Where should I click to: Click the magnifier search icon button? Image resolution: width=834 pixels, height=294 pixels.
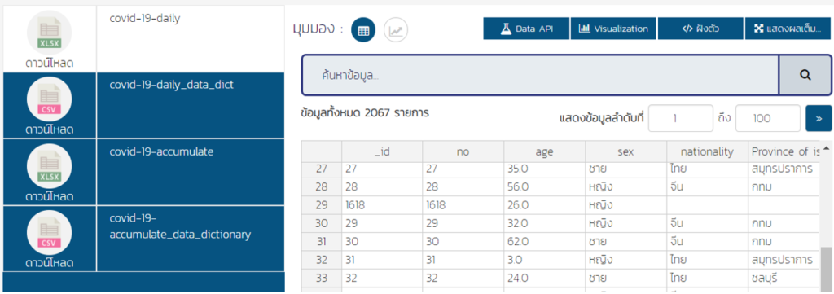tap(805, 75)
